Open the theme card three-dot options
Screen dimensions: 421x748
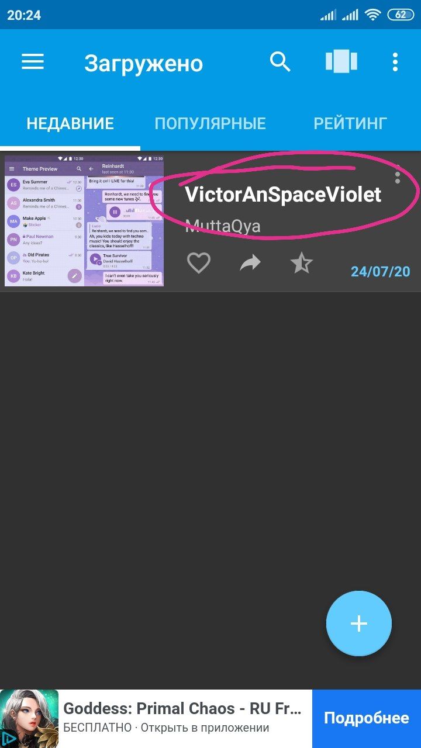pos(398,174)
